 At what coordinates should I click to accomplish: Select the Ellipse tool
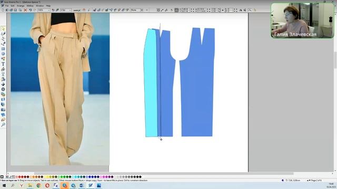[3, 54]
